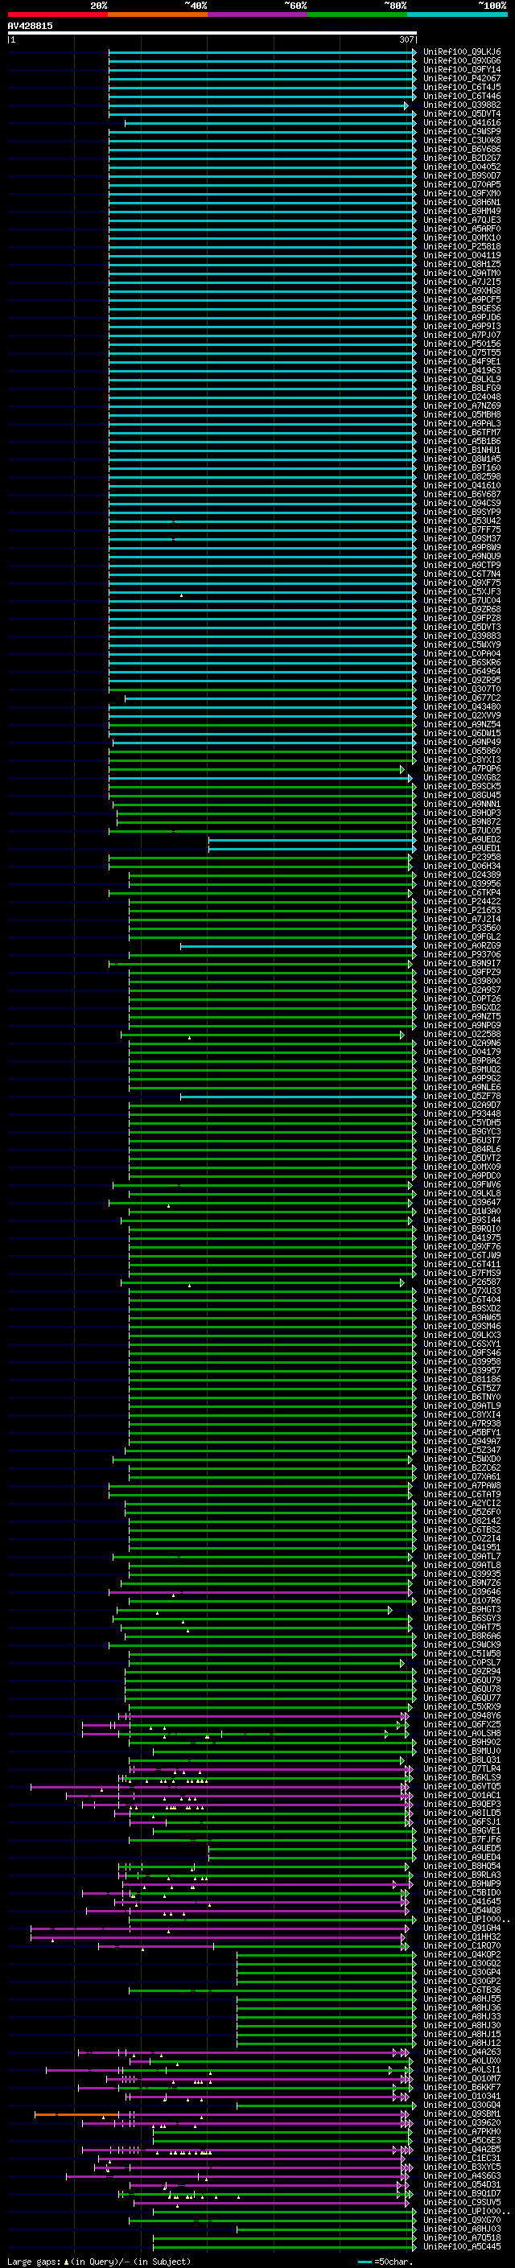This screenshot has height=2268, width=515.
Task: Open hit UniRef100_Q9XGG6
Action: 461,61
